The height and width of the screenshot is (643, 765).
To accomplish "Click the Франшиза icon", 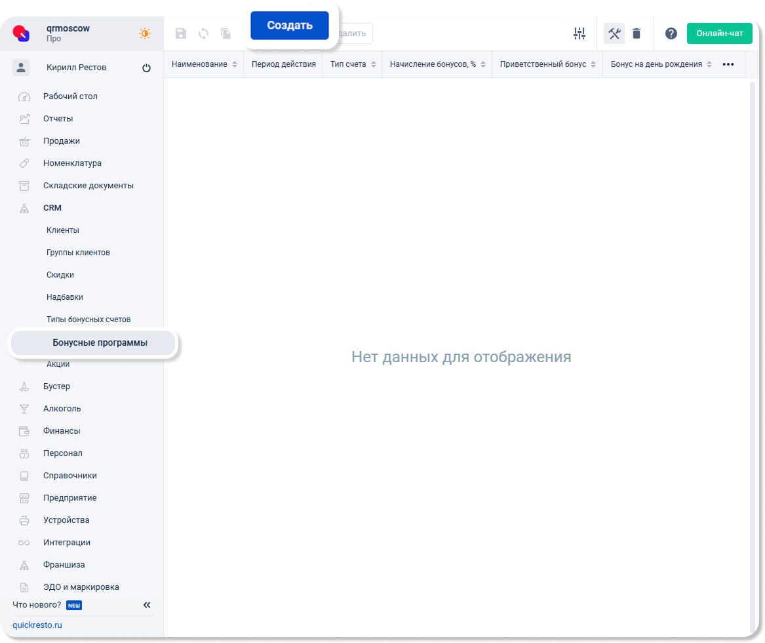I will click(24, 566).
